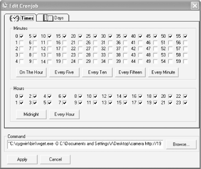Uncheck minute 35 checkbox

pyautogui.click(x=125, y=36)
